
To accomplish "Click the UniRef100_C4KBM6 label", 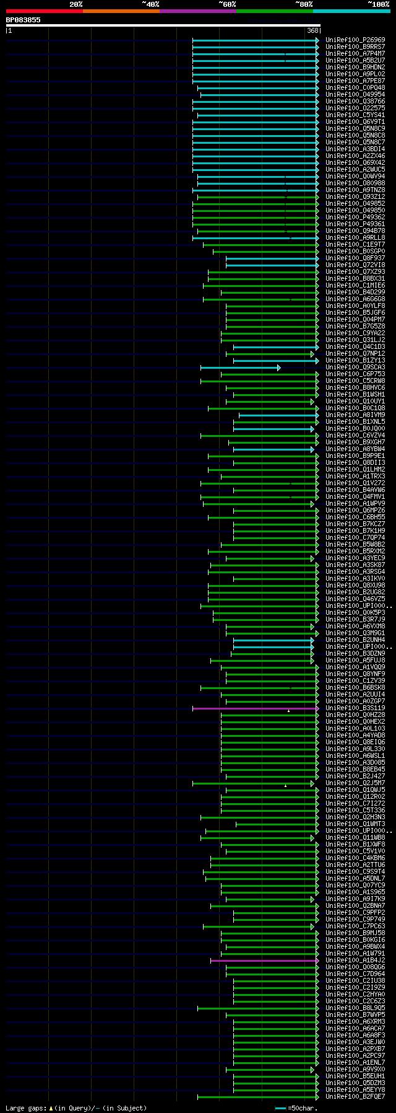I will [x=355, y=858].
